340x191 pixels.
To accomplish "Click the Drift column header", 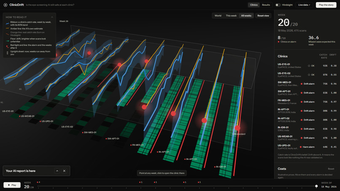I will coord(333,55).
